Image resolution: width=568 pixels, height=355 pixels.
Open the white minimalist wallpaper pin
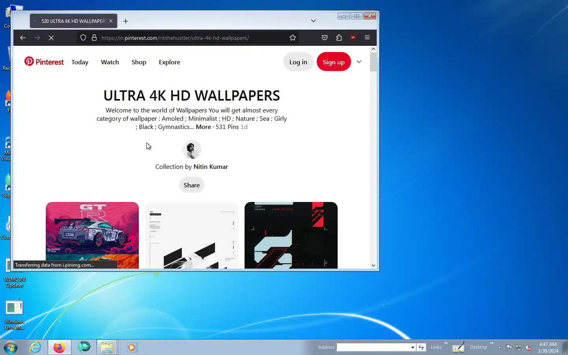pyautogui.click(x=192, y=235)
